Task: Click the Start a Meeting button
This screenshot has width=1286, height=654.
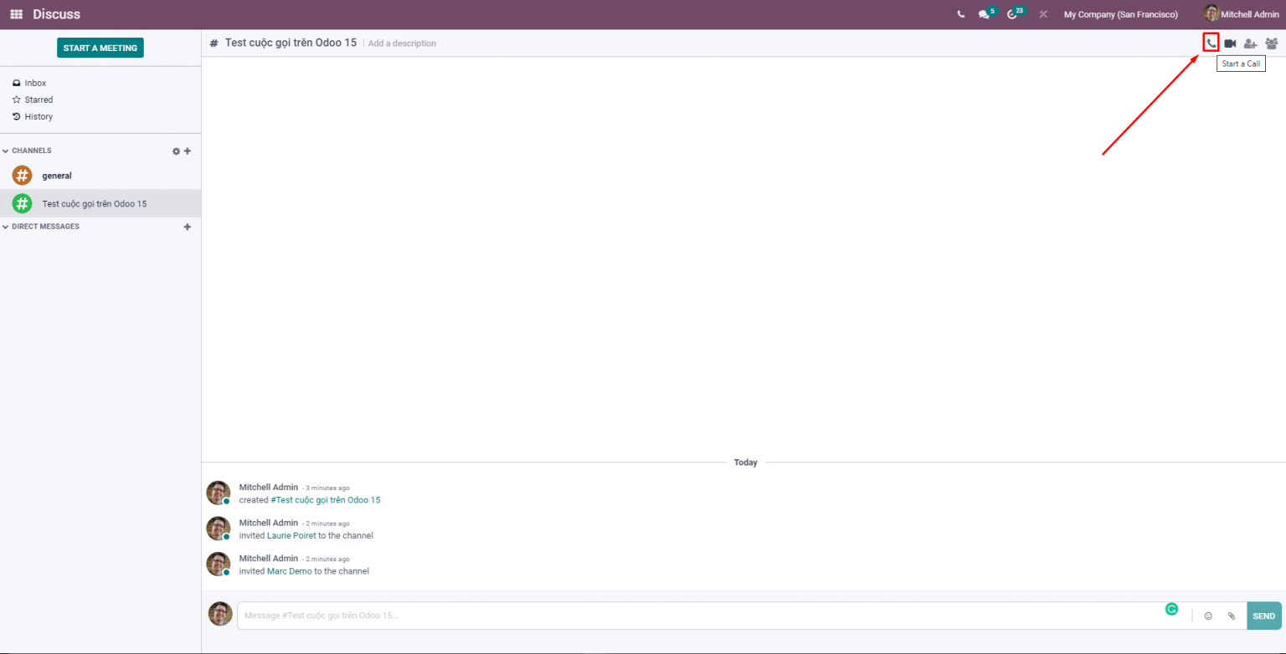Action: coord(100,48)
